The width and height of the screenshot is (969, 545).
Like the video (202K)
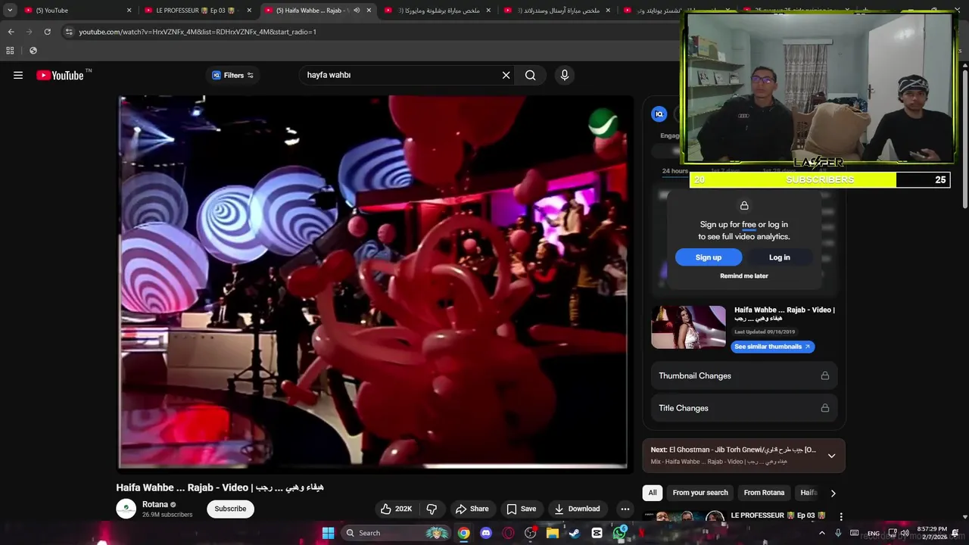(397, 509)
